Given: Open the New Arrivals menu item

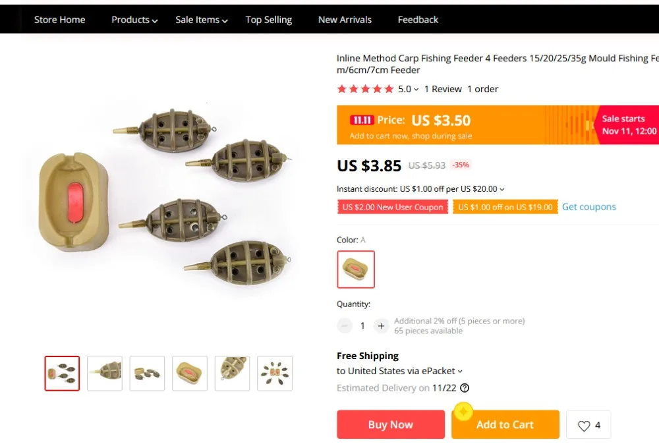Looking at the screenshot, I should 345,20.
